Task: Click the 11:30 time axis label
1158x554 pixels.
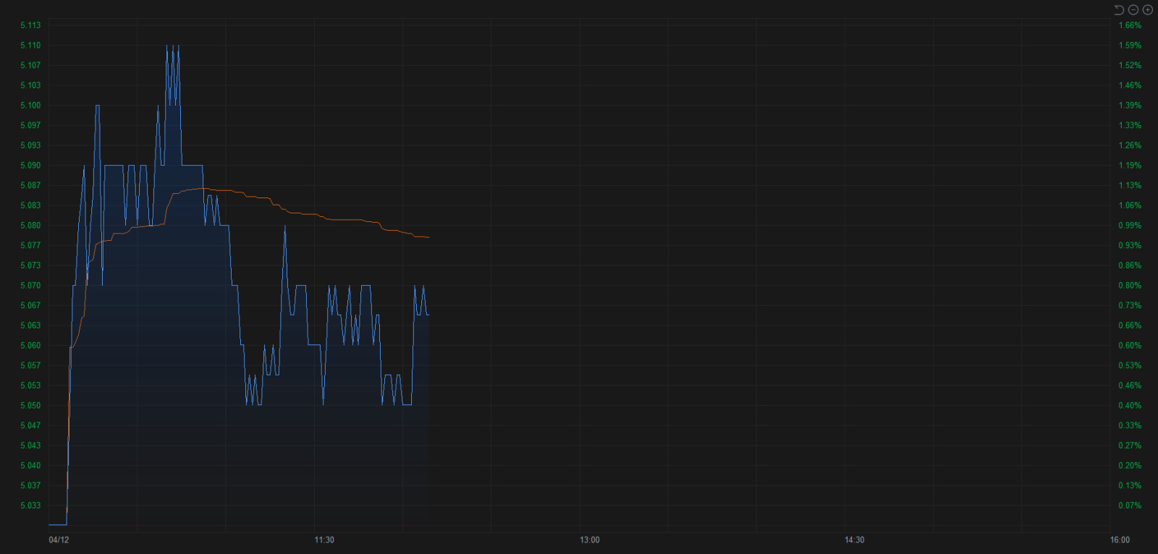Action: click(x=324, y=540)
